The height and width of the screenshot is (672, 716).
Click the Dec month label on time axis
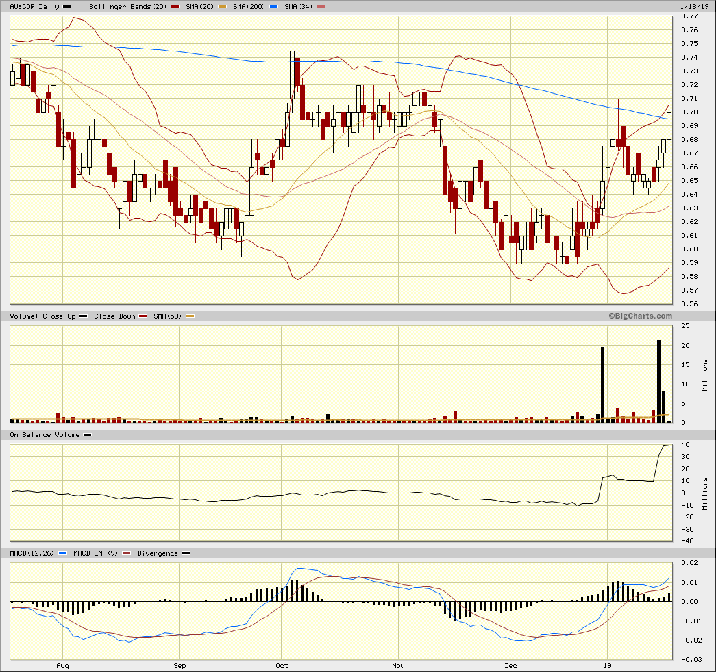tap(510, 666)
